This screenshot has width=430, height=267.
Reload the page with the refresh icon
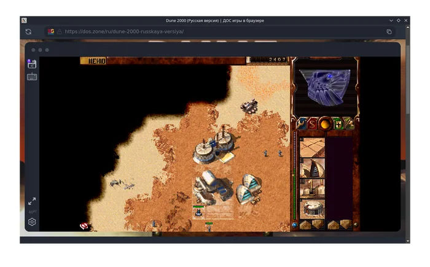(28, 31)
